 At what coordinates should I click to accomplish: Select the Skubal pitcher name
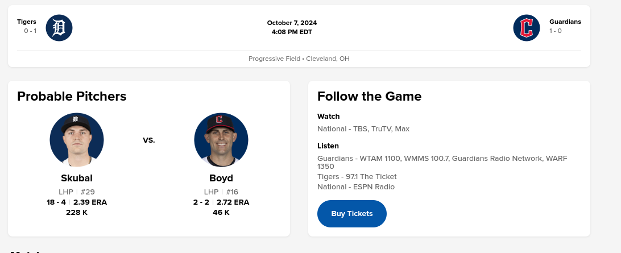pyautogui.click(x=77, y=178)
